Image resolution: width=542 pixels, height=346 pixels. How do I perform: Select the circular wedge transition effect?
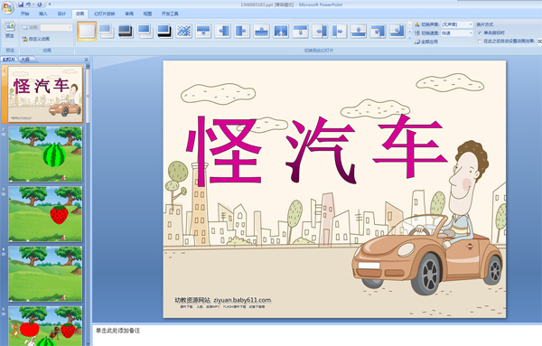(281, 31)
